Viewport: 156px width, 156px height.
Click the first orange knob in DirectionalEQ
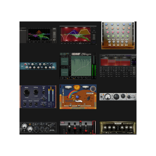107,28
